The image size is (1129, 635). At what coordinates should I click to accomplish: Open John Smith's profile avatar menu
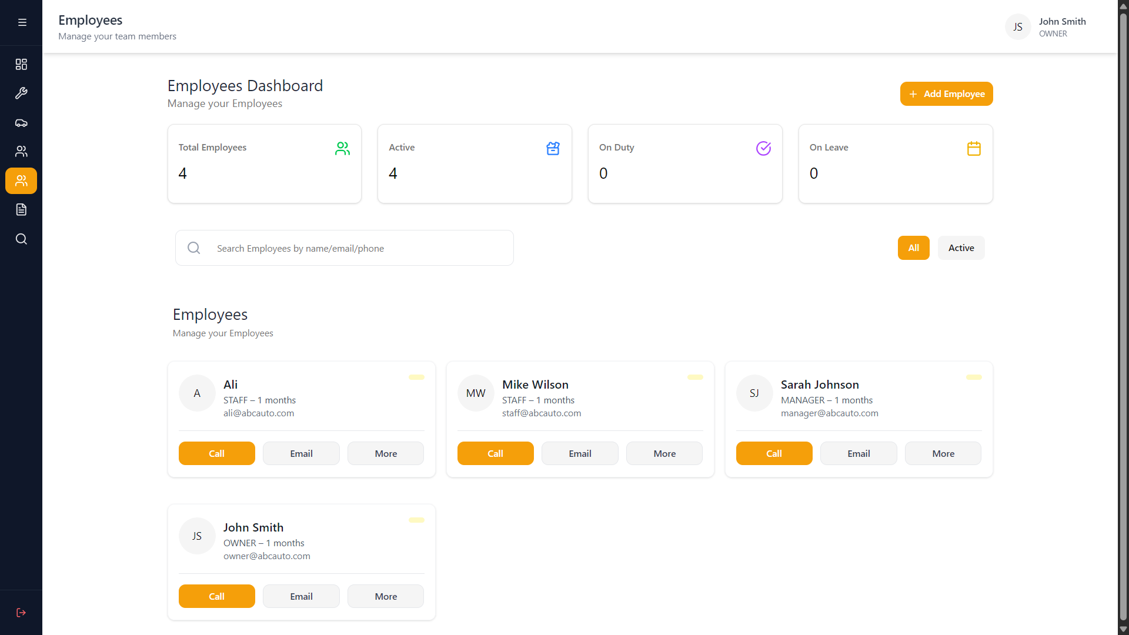(1017, 26)
